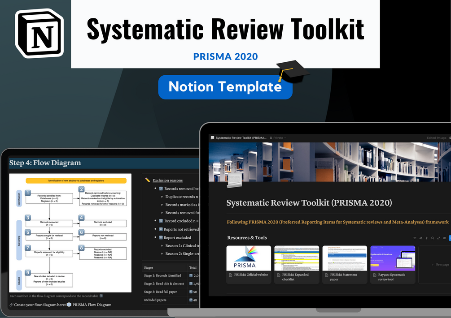Click the highlighted checklist thumbnail

(297, 258)
